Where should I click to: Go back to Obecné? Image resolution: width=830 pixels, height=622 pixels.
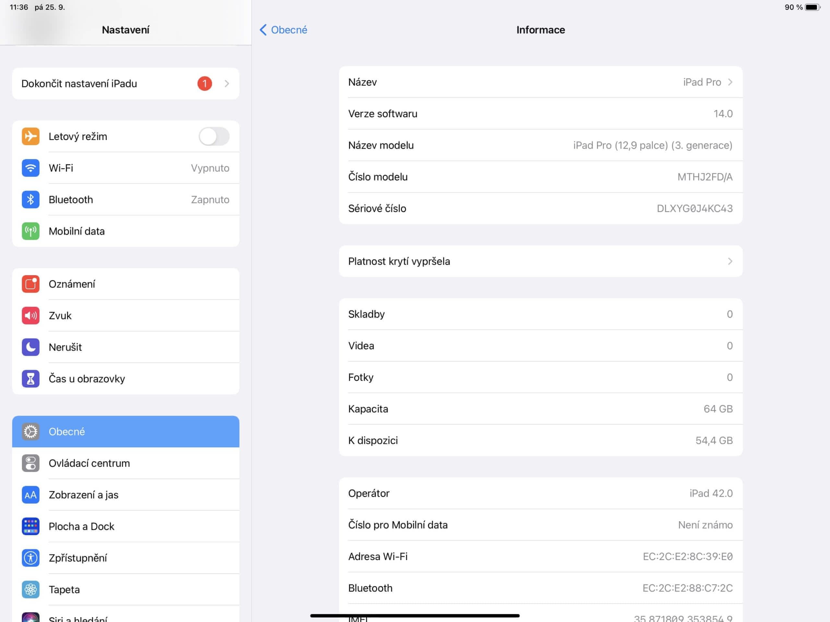(283, 30)
